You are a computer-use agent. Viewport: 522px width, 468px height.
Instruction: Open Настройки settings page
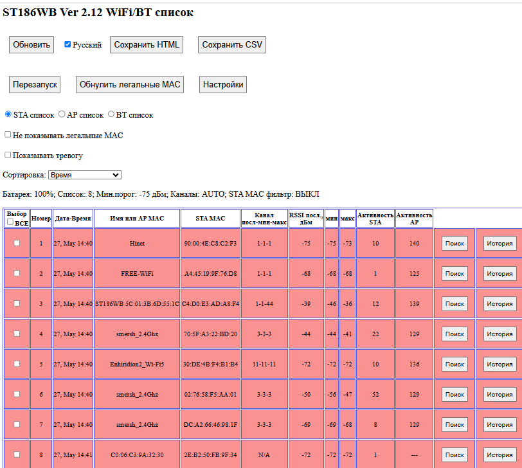click(222, 85)
